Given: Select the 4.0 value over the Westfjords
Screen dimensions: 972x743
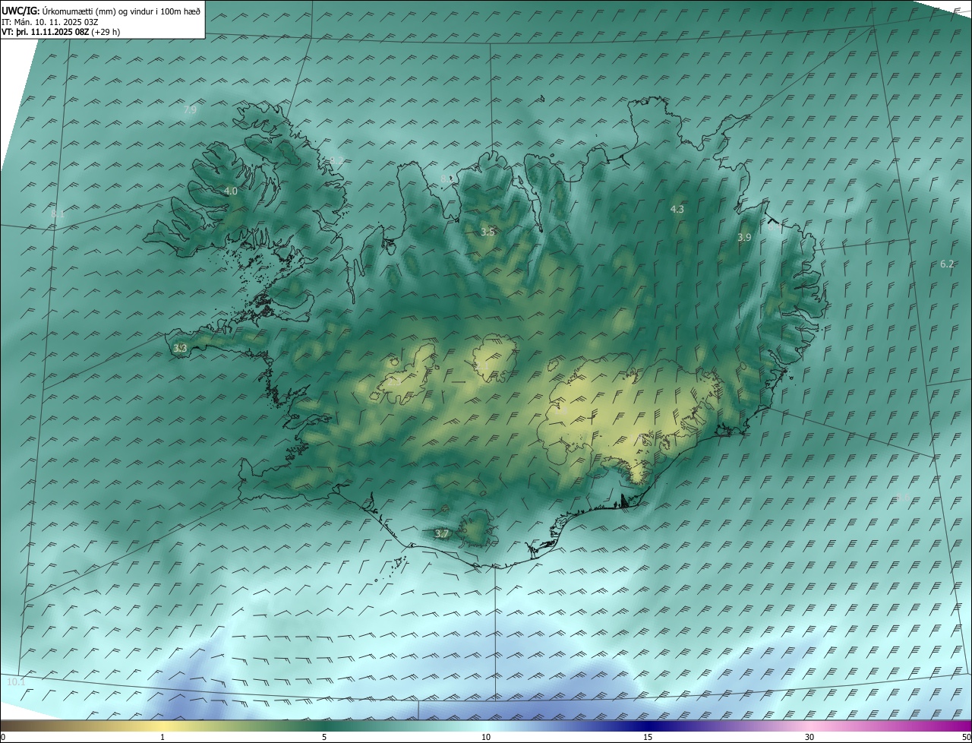Looking at the screenshot, I should (x=231, y=191).
